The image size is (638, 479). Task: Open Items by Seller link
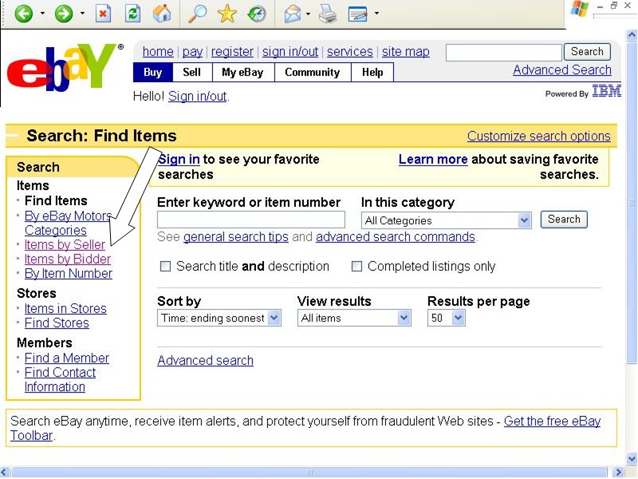pyautogui.click(x=65, y=245)
